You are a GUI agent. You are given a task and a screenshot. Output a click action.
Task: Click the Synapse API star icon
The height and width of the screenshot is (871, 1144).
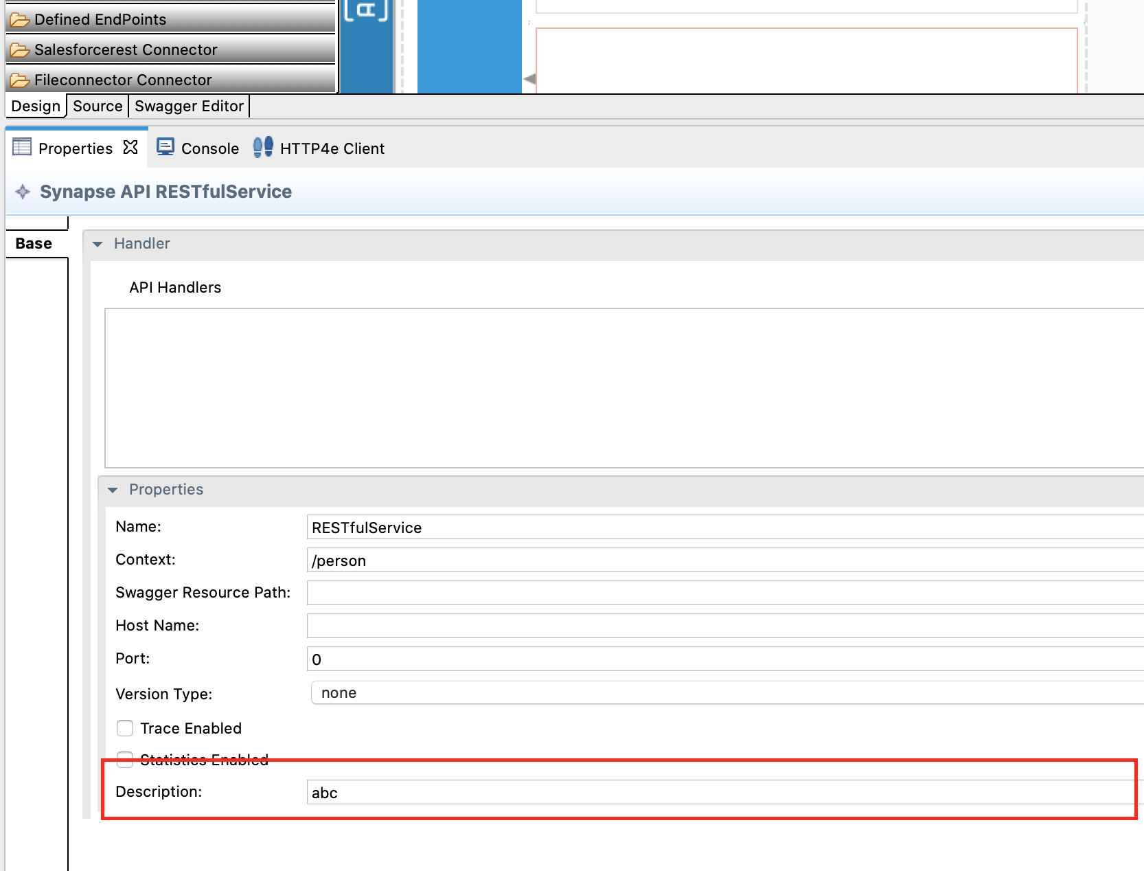tap(23, 192)
